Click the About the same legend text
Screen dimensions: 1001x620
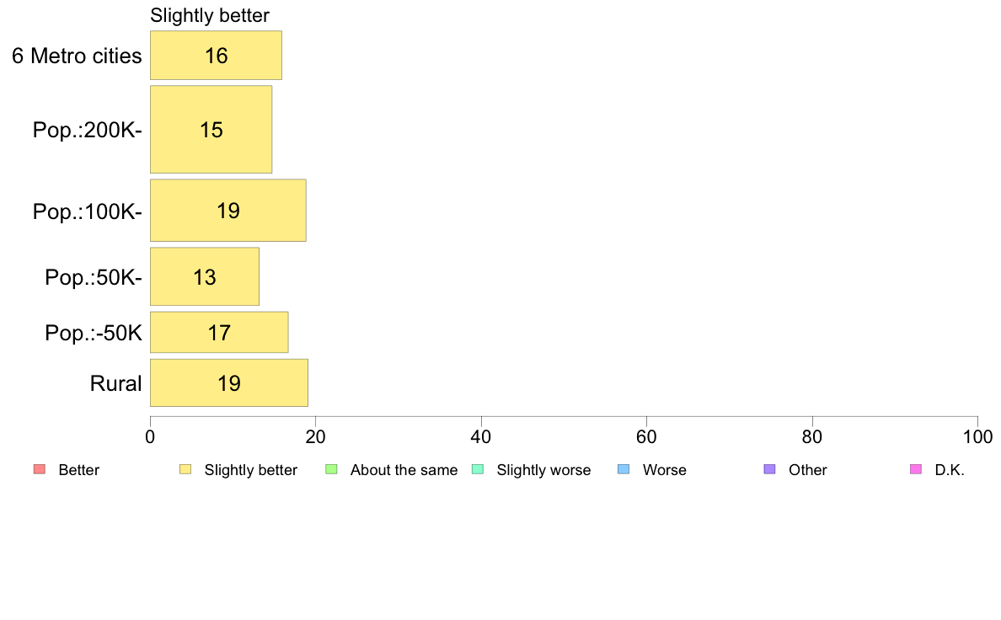coord(404,470)
